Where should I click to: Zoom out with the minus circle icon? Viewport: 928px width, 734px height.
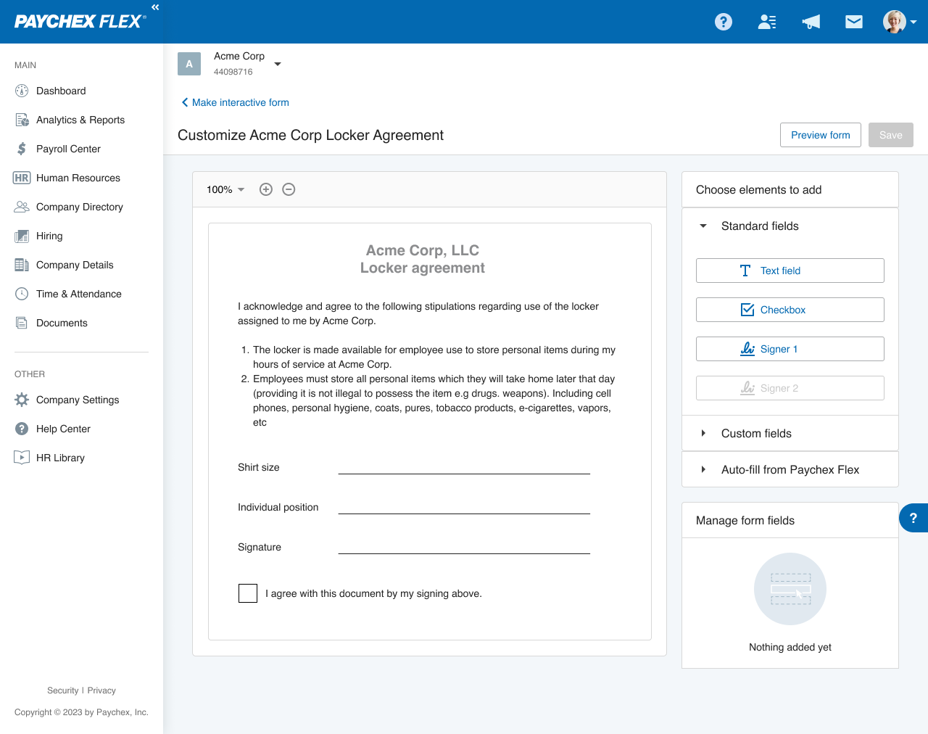[289, 189]
